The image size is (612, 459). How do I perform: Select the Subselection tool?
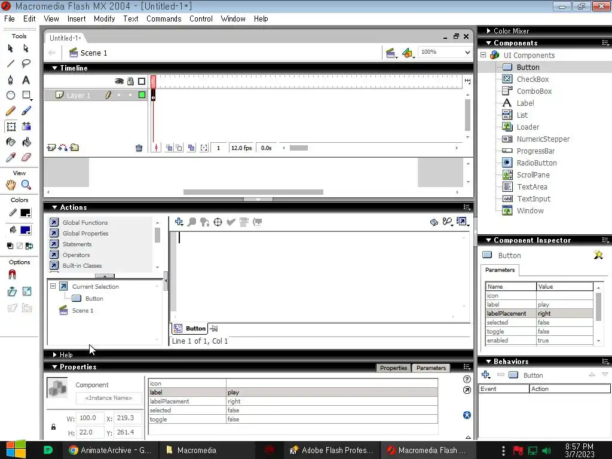[26, 48]
